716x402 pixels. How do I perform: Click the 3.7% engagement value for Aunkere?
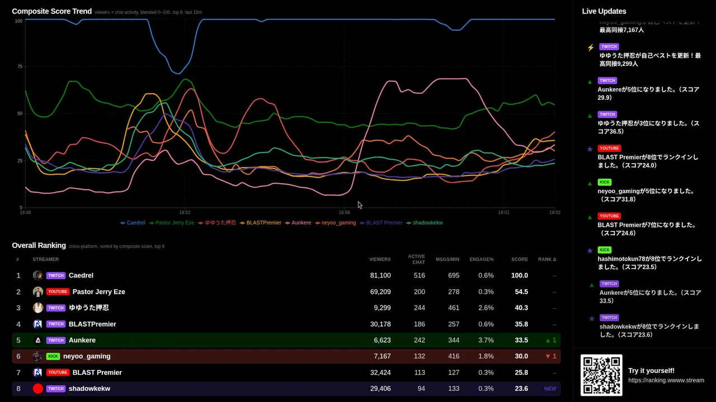(x=486, y=340)
